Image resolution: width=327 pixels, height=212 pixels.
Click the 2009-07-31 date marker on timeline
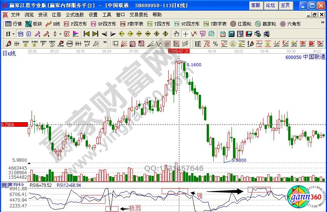tap(179, 51)
